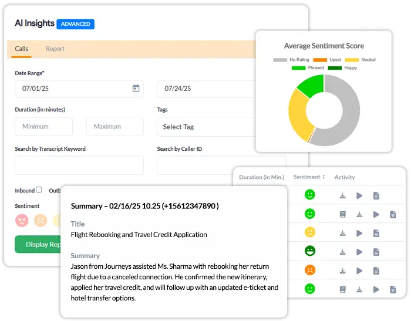Open the notes book icon in the second row
The image size is (411, 321).
pos(342,214)
